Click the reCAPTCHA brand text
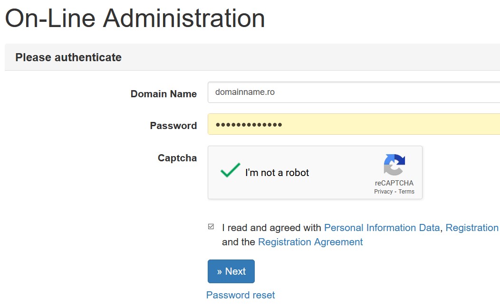 pos(394,183)
